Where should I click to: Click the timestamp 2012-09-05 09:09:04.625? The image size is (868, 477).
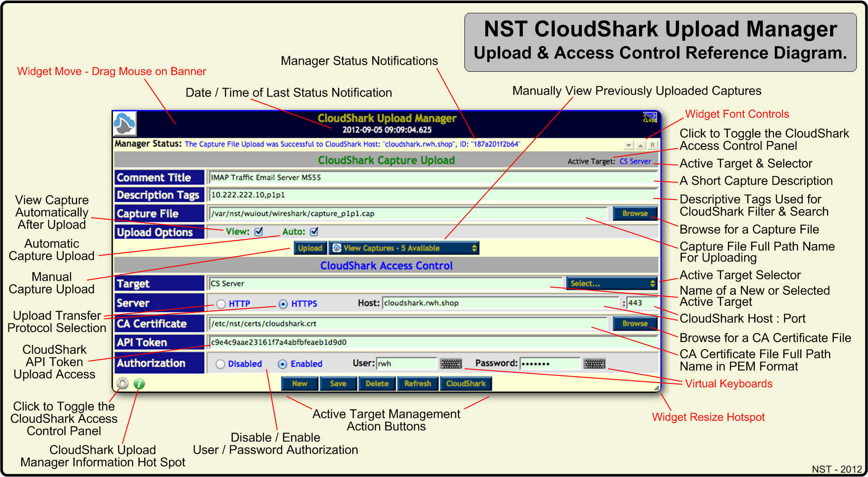point(387,130)
